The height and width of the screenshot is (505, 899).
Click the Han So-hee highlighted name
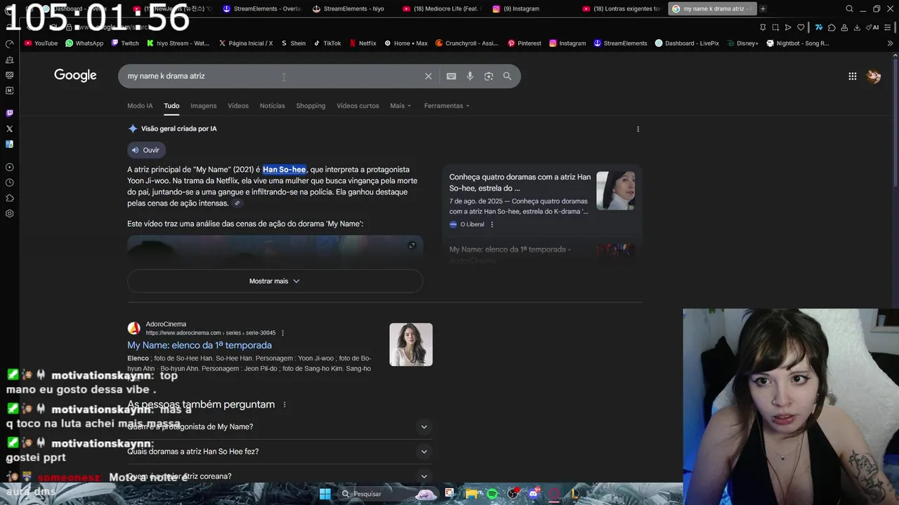pyautogui.click(x=284, y=170)
